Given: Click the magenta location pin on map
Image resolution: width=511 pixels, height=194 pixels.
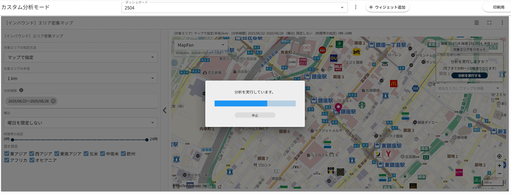Looking at the screenshot, I should [x=338, y=108].
